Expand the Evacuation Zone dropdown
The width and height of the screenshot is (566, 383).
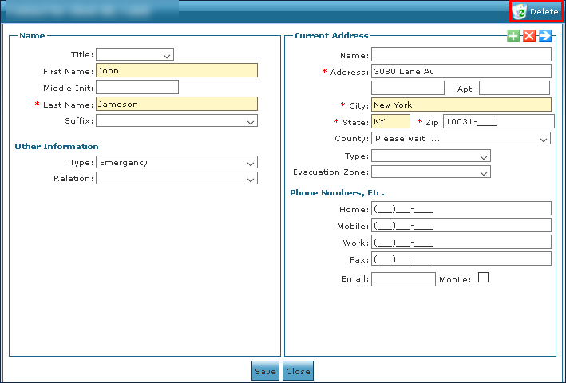point(431,172)
